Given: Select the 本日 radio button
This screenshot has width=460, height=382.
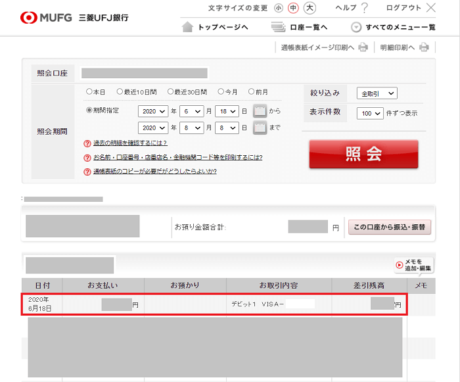Looking at the screenshot, I should point(89,92).
